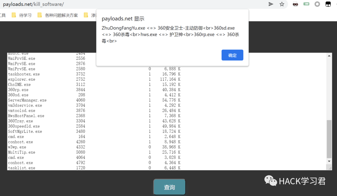Click the textarea resize handle corner
The width and height of the screenshot is (337, 196).
(329, 168)
